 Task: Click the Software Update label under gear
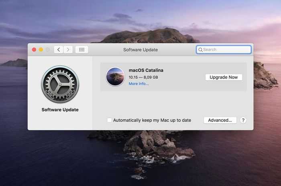coord(60,110)
